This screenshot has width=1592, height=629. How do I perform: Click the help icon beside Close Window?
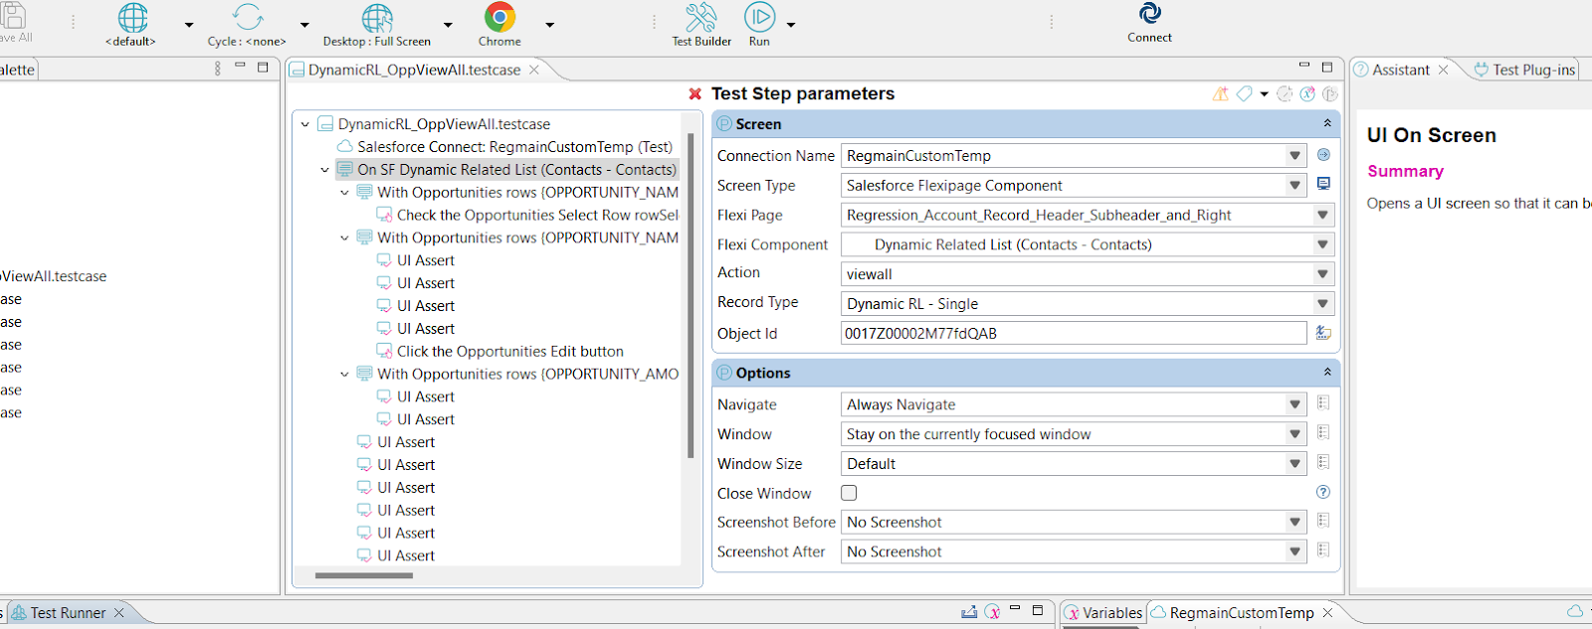tap(1322, 492)
